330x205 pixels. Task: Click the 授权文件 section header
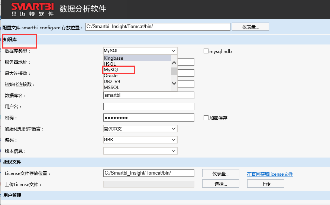(12, 162)
